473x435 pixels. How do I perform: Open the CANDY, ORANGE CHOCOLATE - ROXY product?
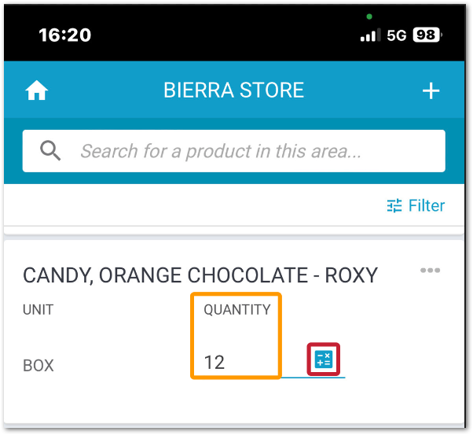[200, 275]
